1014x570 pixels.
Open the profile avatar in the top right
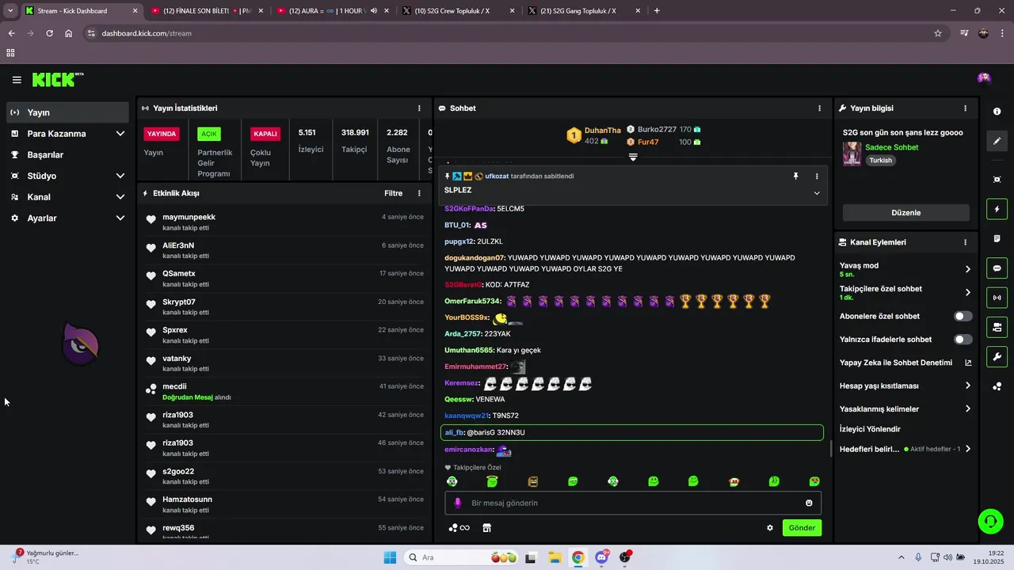point(984,78)
